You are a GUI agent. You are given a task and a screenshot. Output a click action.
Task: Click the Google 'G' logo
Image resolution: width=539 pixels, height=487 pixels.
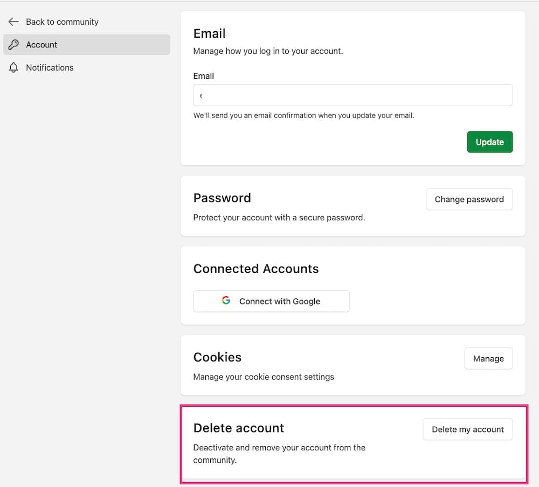coord(226,301)
